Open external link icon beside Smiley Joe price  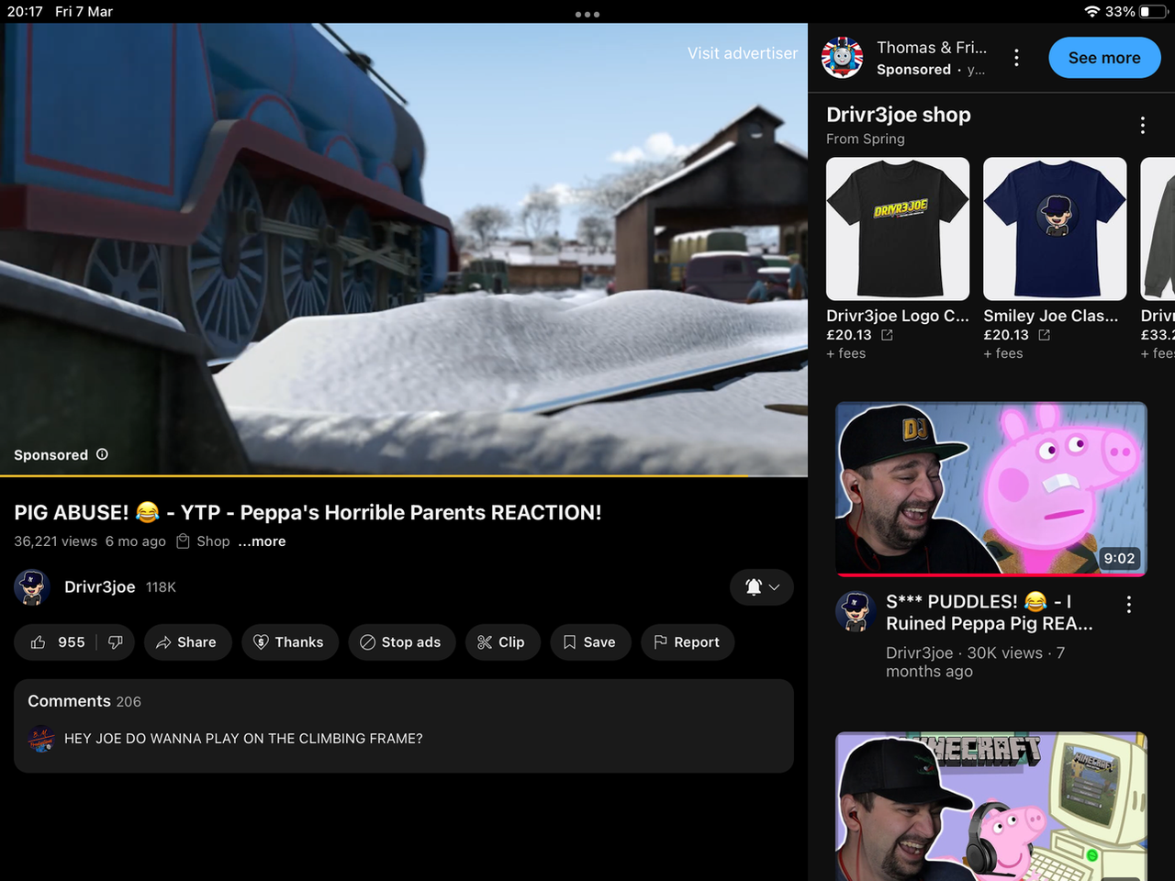[1044, 335]
